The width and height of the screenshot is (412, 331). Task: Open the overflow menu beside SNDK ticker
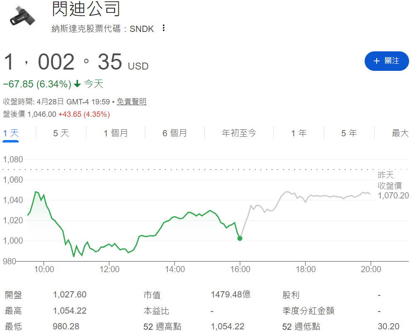[164, 28]
